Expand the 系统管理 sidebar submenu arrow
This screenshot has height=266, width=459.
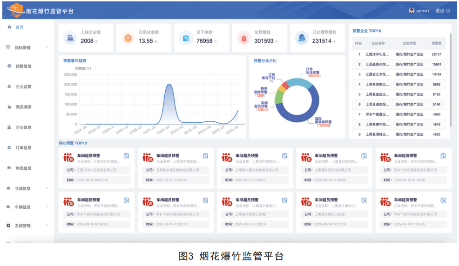coord(47,226)
